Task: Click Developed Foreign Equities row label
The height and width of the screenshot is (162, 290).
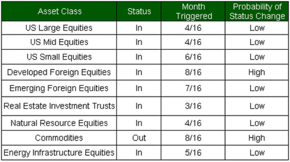Action: pos(59,72)
